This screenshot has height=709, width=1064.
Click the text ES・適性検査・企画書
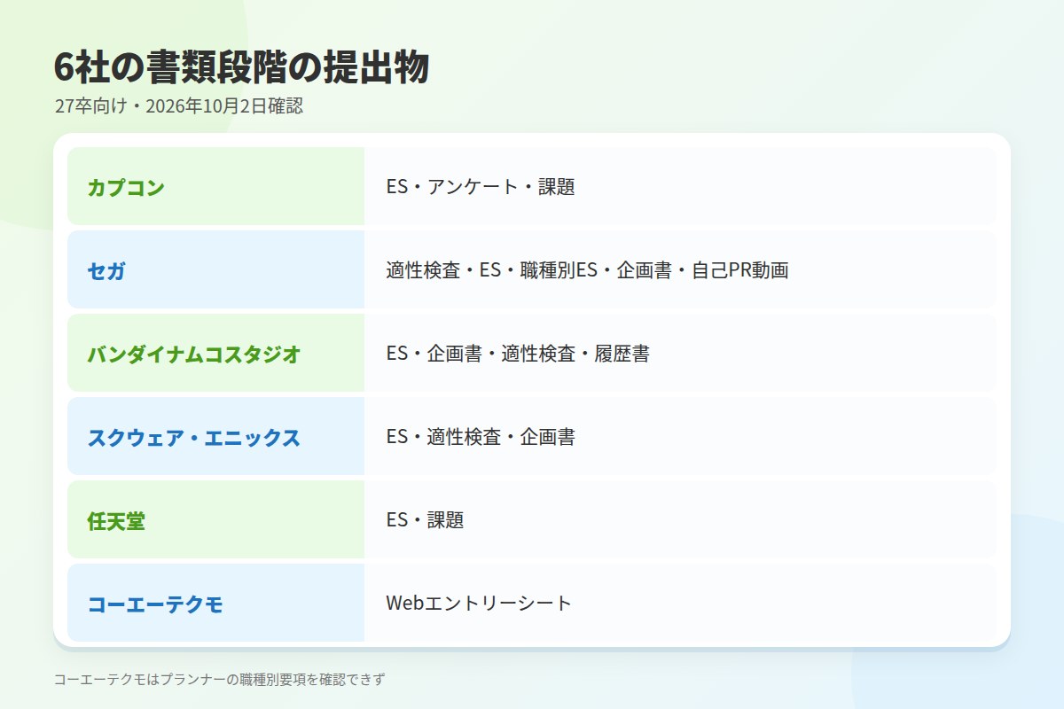tap(481, 437)
